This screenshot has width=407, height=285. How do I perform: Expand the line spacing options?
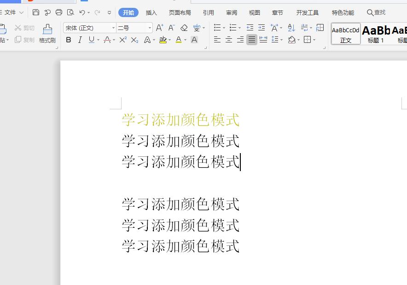click(x=281, y=40)
